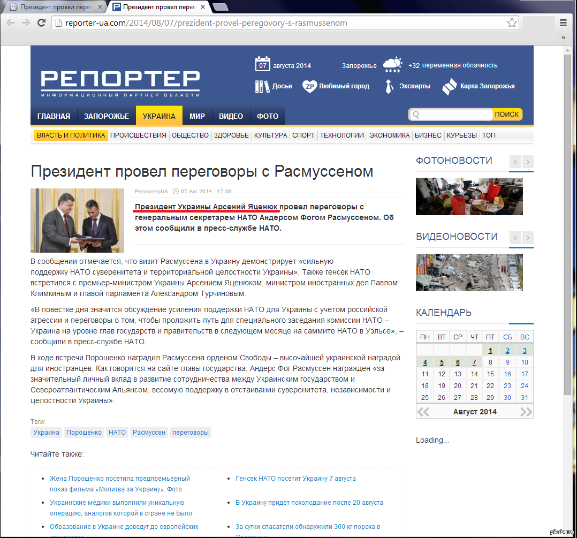Open the ПРОИСШЕСТВИЯ submenu section
Screen dimensions: 577x538
click(138, 135)
